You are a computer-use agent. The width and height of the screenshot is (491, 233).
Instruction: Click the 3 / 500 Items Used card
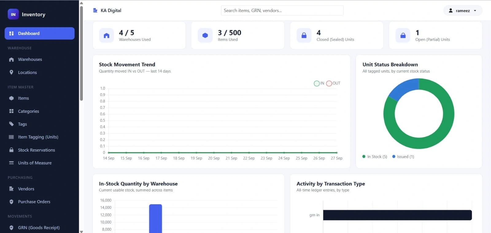[x=238, y=35]
